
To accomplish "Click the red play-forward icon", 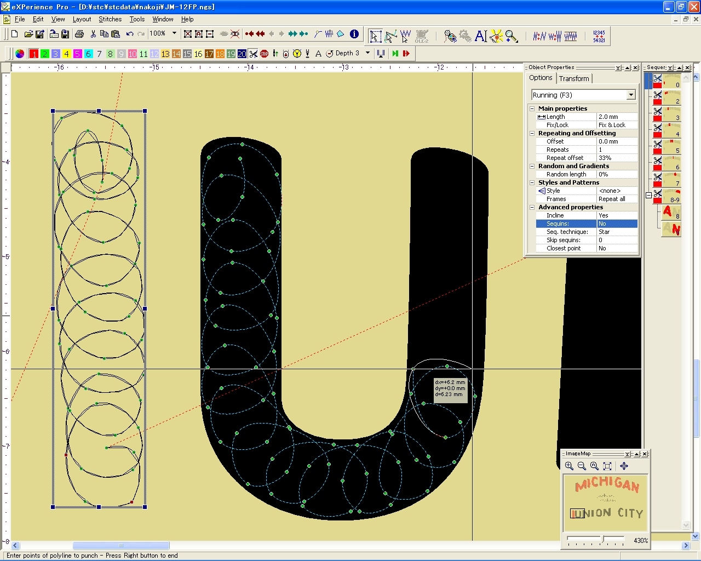I will (x=406, y=54).
